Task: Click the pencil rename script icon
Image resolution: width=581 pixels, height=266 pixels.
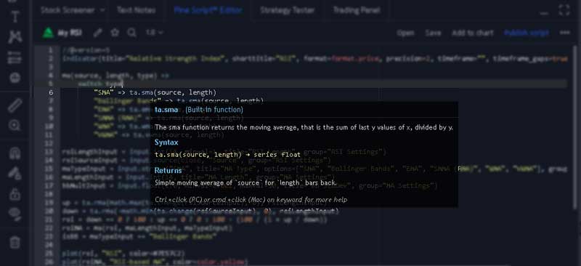Action: pyautogui.click(x=97, y=33)
